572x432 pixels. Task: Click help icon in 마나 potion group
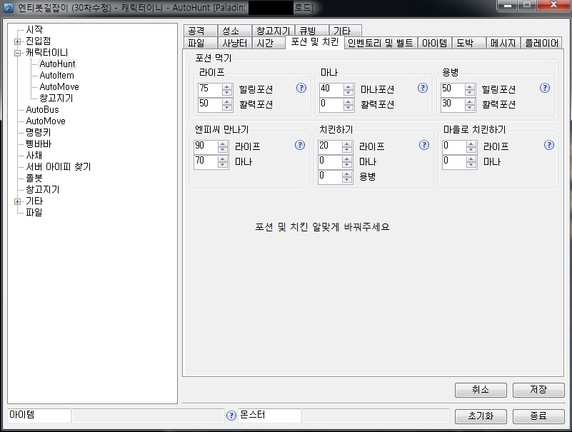tap(423, 88)
